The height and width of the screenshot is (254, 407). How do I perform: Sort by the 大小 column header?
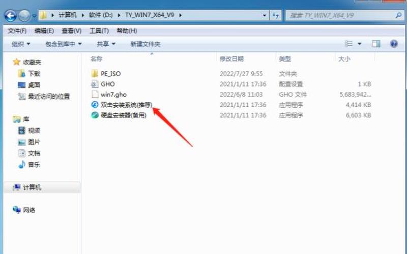pyautogui.click(x=344, y=59)
